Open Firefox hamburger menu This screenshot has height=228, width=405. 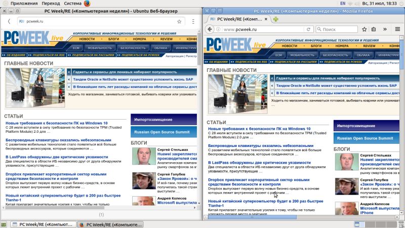[x=397, y=29]
